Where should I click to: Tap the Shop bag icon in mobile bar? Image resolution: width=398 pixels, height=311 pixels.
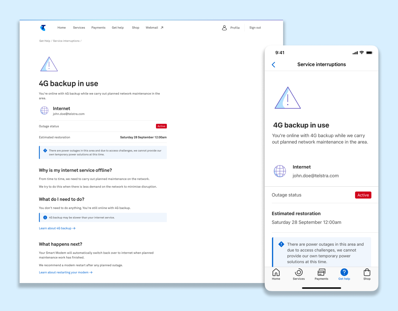click(x=367, y=272)
